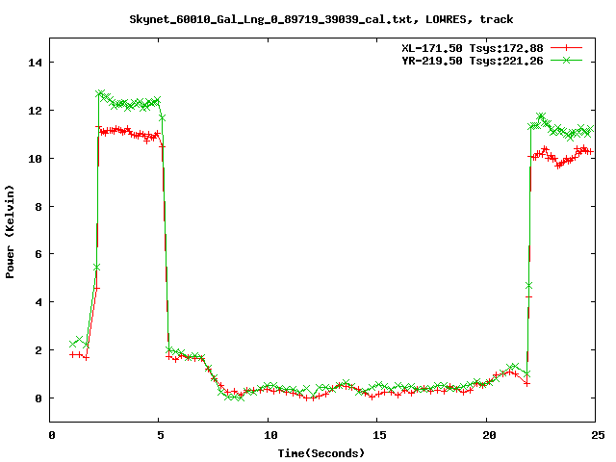
Task: Click x-axis tick label 20
Action: click(x=489, y=435)
